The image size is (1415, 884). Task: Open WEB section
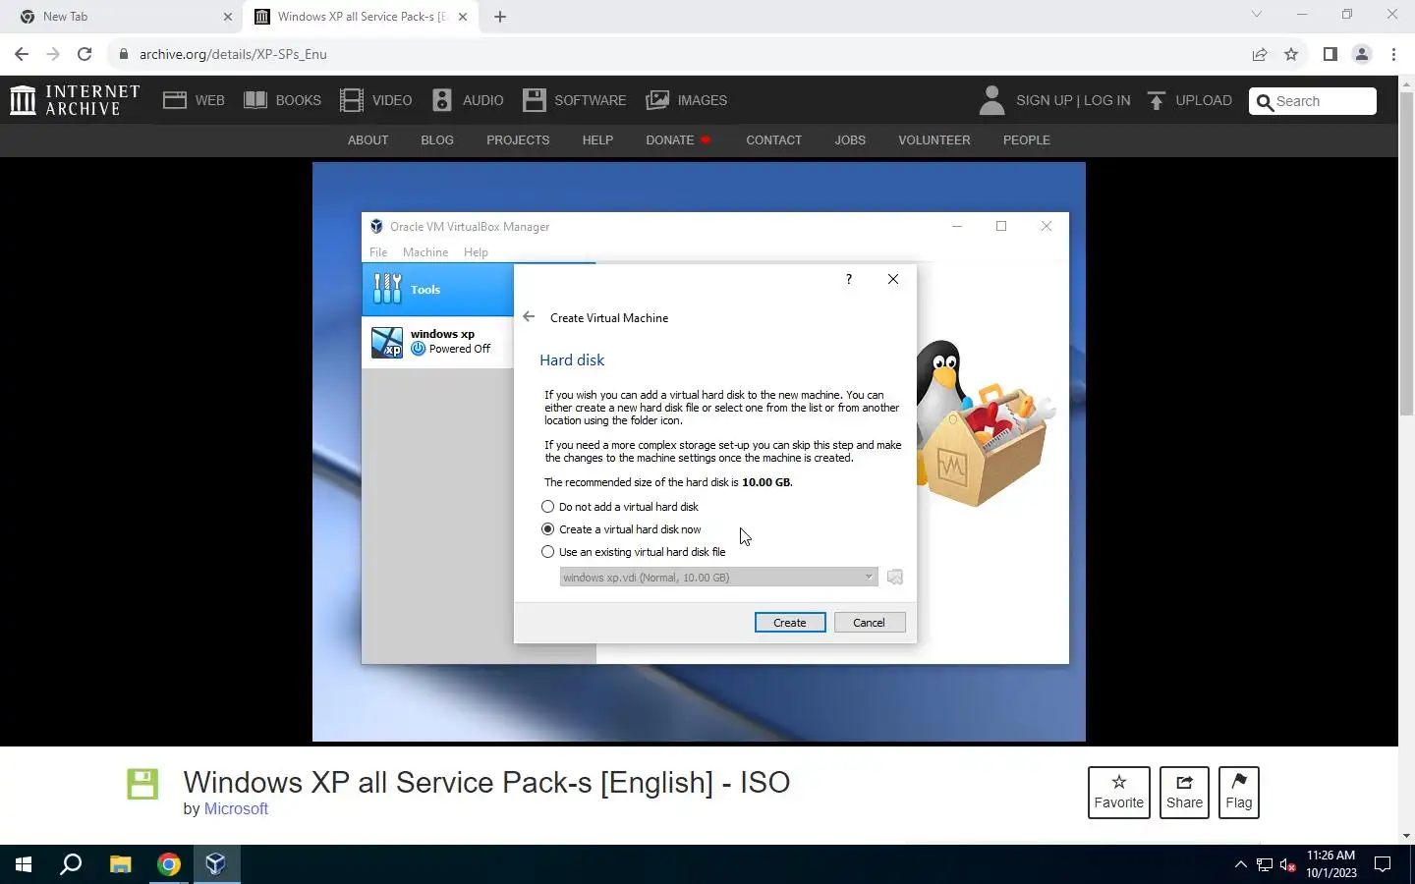(194, 100)
